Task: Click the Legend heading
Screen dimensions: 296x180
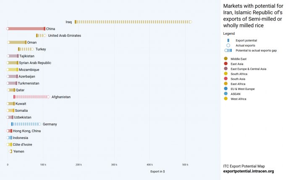Action: pos(229,33)
